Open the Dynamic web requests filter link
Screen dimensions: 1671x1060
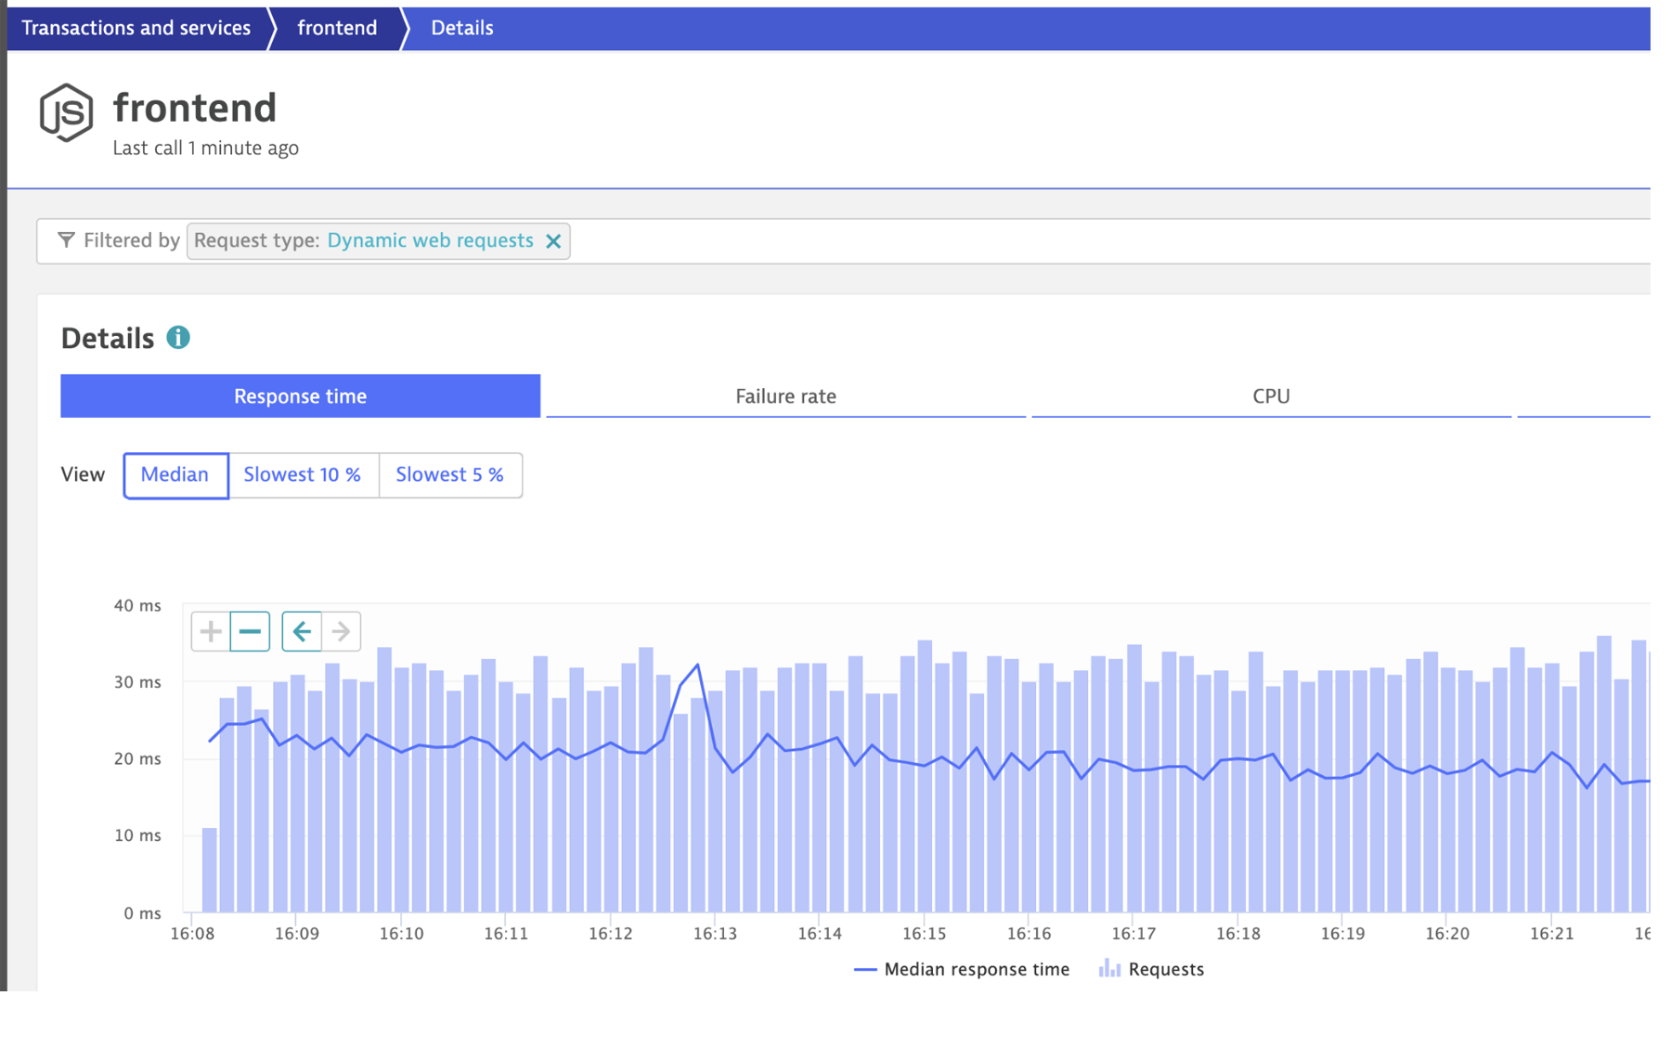(430, 240)
